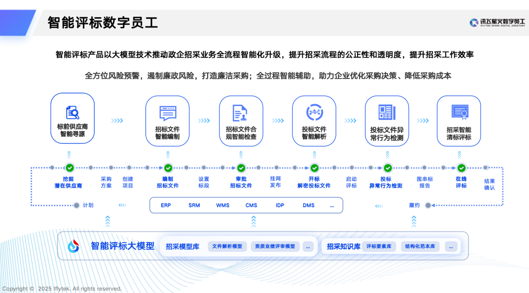Viewport: 529px width, 293px height.
Task: Click the arrows between 异常行为检测 and 清标评标
Action: (x=423, y=120)
